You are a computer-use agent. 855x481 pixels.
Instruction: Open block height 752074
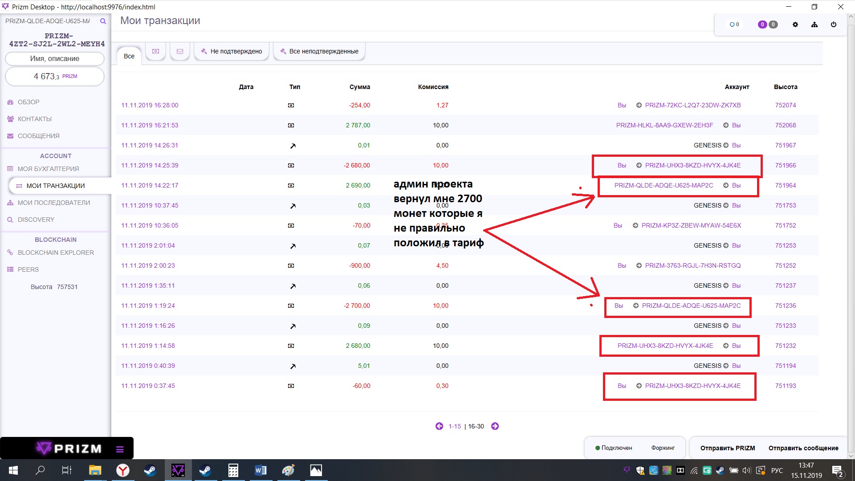pos(786,105)
